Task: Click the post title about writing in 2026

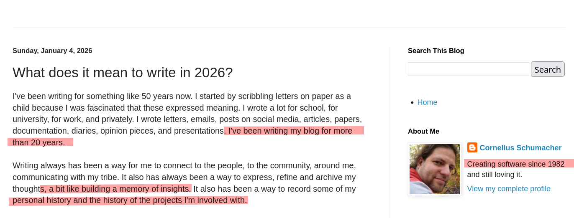Action: point(123,73)
